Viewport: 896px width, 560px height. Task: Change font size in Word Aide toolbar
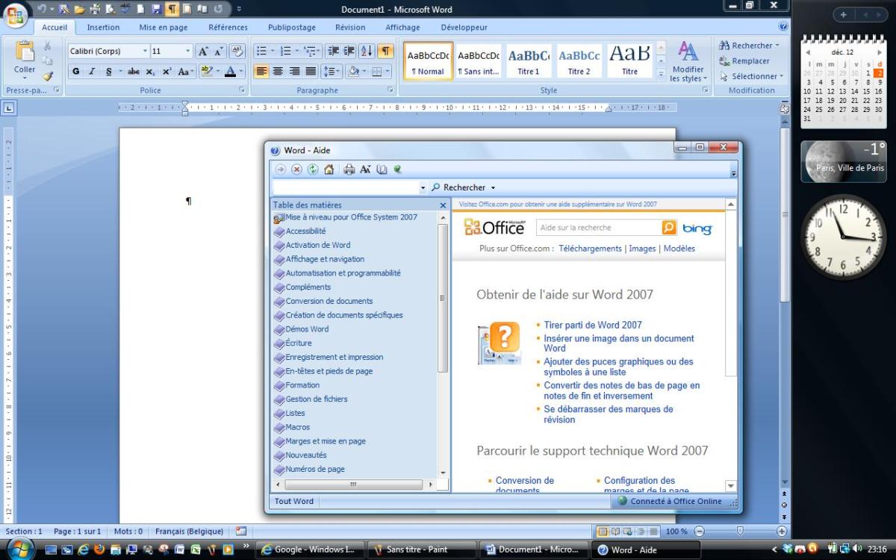[x=365, y=169]
